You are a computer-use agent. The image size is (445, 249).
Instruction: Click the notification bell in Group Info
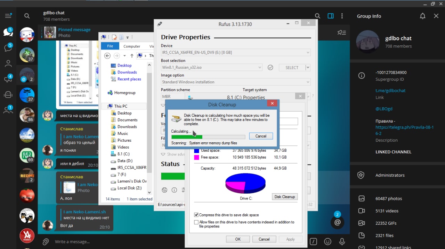click(423, 16)
